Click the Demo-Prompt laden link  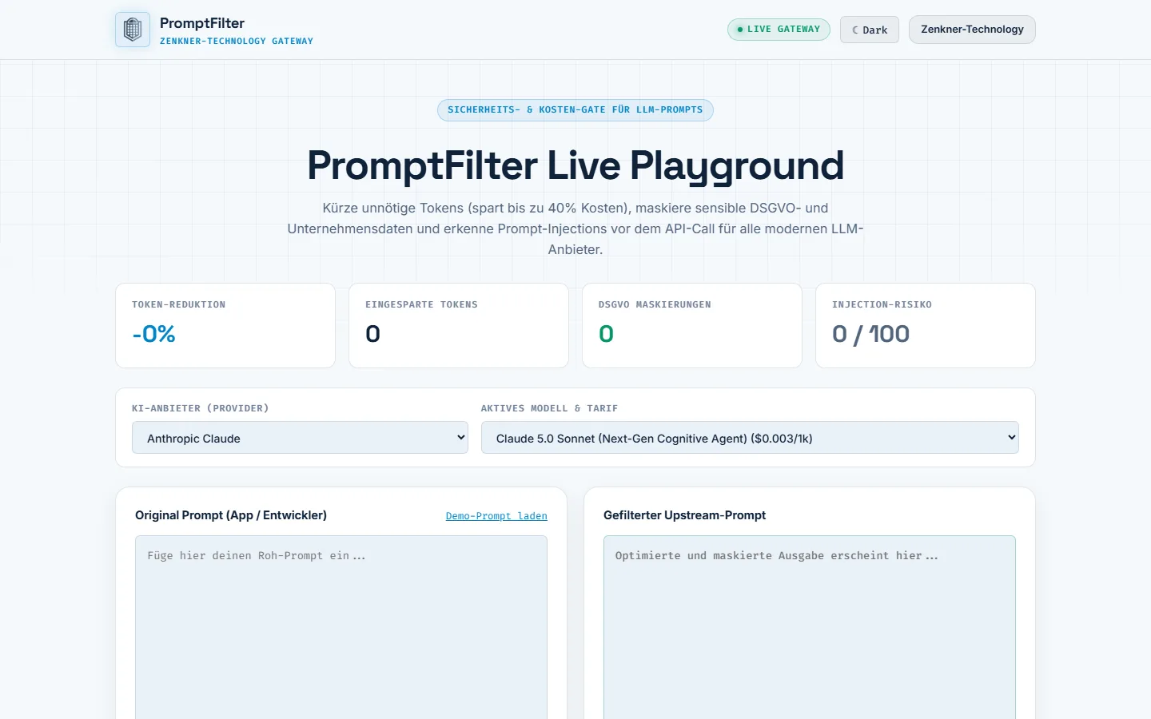[x=496, y=516]
